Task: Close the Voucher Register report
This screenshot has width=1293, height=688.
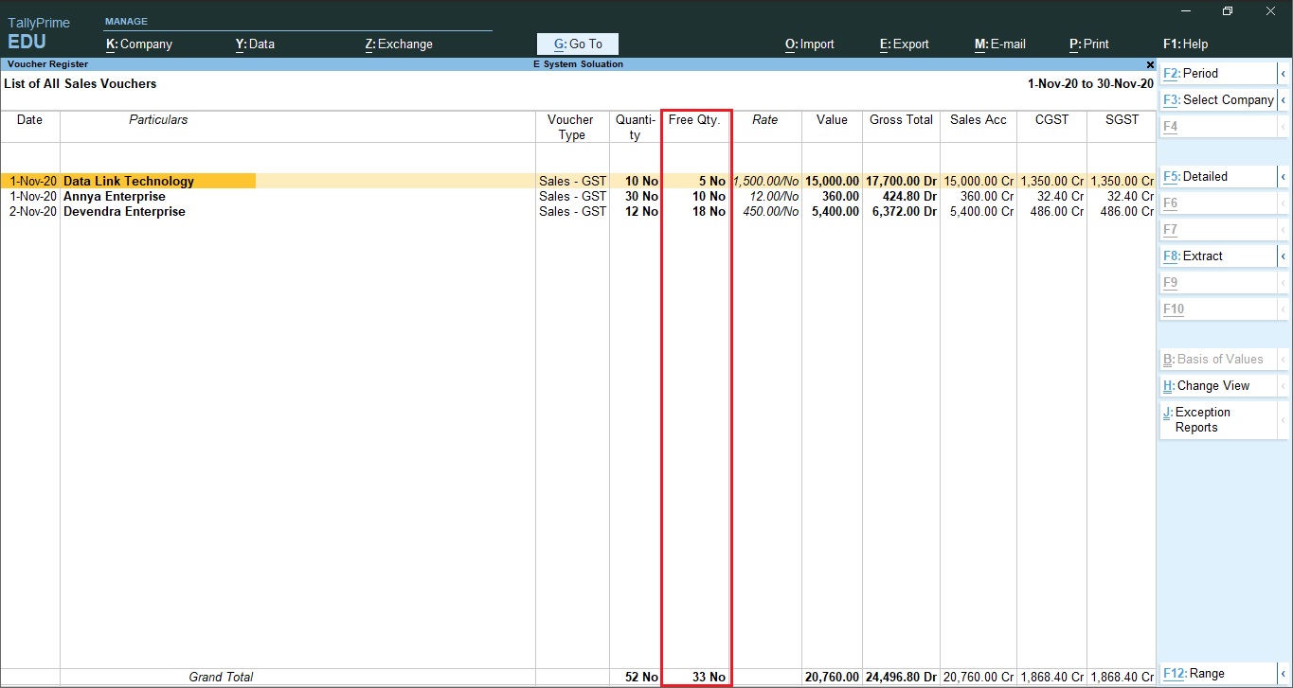Action: (1149, 64)
